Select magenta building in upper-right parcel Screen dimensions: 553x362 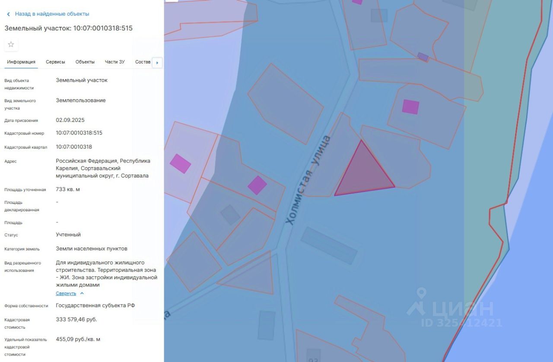pyautogui.click(x=410, y=107)
